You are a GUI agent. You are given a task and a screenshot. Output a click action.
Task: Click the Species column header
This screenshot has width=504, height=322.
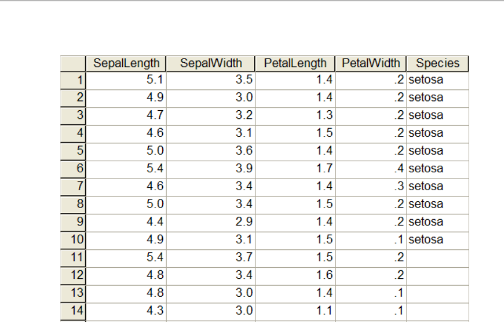(x=437, y=63)
